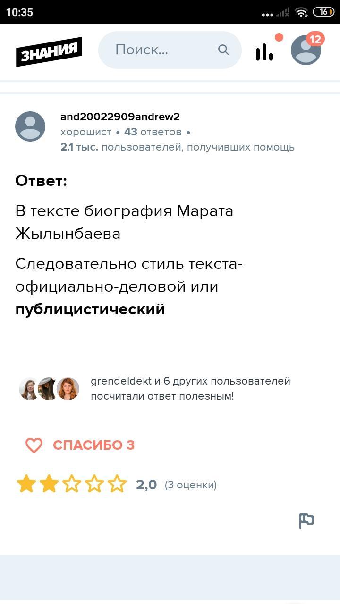Click first helpful user thumbnail
Viewport: 340px width, 604px height.
coord(29,389)
